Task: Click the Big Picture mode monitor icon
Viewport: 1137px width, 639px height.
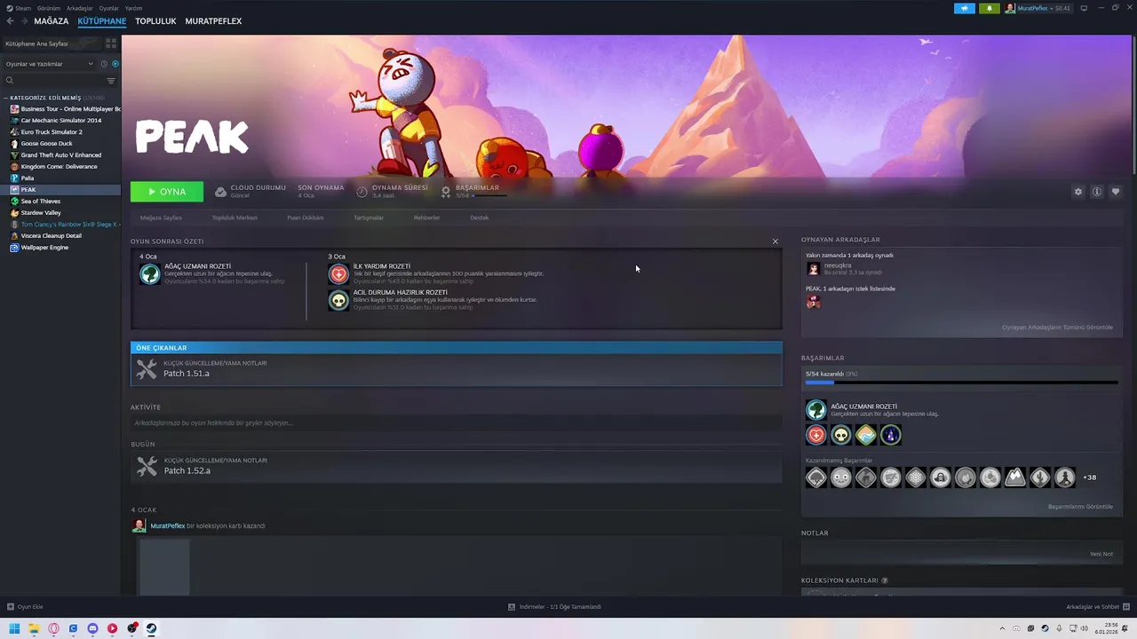Action: coord(1084,8)
